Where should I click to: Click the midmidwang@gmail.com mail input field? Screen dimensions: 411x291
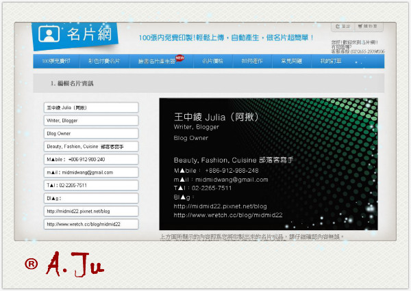point(91,172)
